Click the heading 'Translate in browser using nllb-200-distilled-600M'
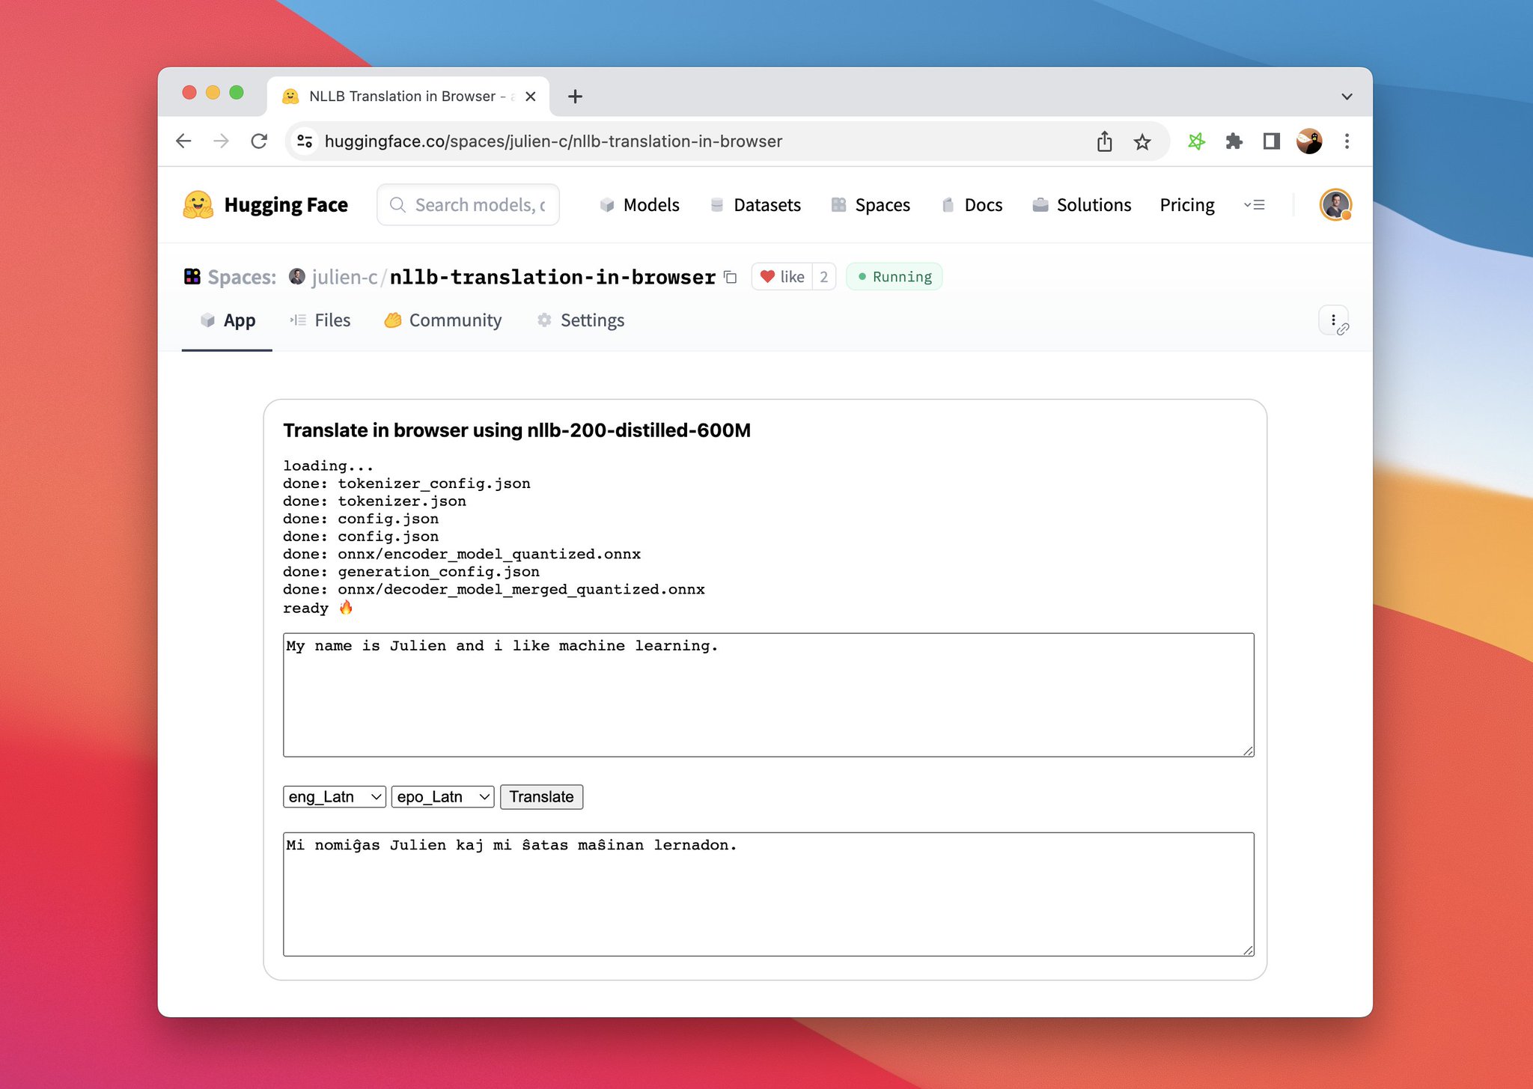 [x=516, y=430]
